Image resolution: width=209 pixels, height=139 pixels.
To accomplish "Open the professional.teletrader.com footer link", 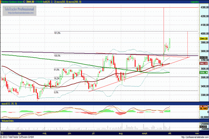I will coord(195,137).
